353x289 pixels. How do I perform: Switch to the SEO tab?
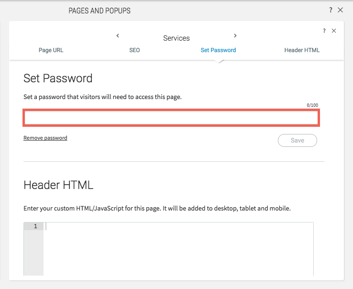coord(134,50)
